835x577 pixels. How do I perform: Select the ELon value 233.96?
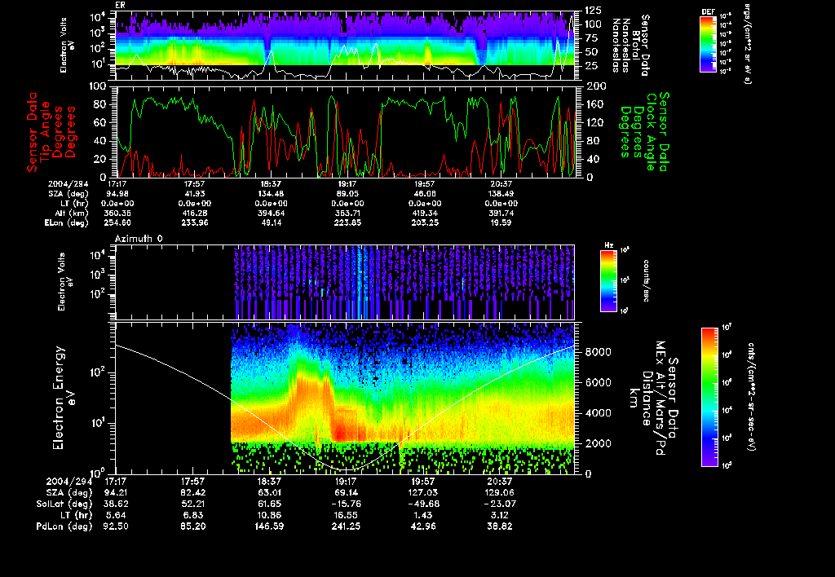coord(194,222)
